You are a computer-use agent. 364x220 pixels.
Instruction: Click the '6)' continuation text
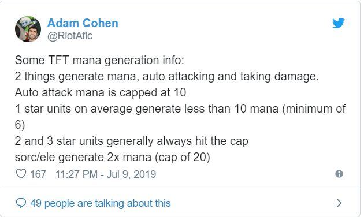(20, 125)
